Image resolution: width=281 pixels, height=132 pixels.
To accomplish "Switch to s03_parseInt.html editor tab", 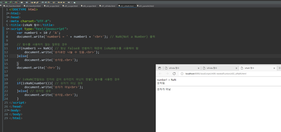I will [145, 6].
